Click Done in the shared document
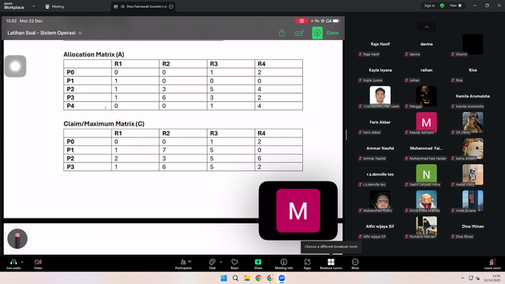505x284 pixels. pyautogui.click(x=333, y=33)
